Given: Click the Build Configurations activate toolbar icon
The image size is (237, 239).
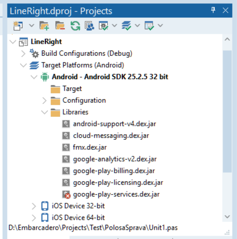Looking at the screenshot, I should click(x=104, y=25).
